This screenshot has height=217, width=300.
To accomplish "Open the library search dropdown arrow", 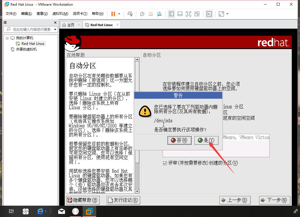I will click(55, 30).
